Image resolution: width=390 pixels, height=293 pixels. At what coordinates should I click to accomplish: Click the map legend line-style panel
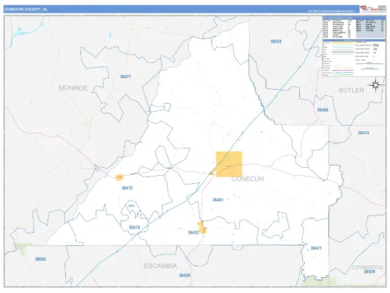(353, 58)
